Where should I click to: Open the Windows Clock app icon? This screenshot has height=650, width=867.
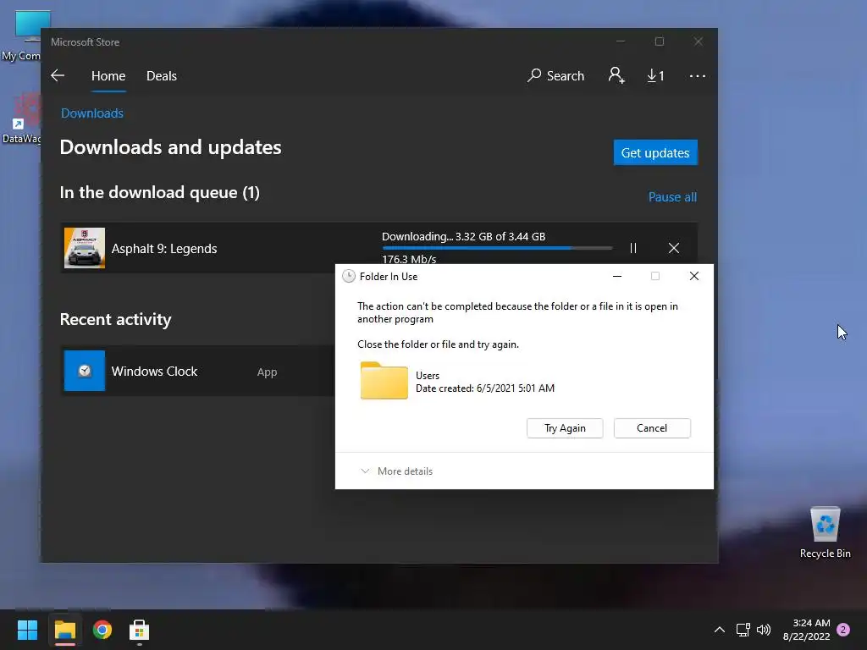coord(85,371)
